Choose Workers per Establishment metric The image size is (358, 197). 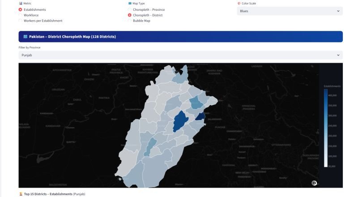pos(21,21)
